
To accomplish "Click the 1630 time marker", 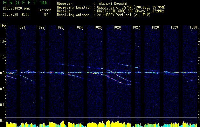I will click(194, 27).
